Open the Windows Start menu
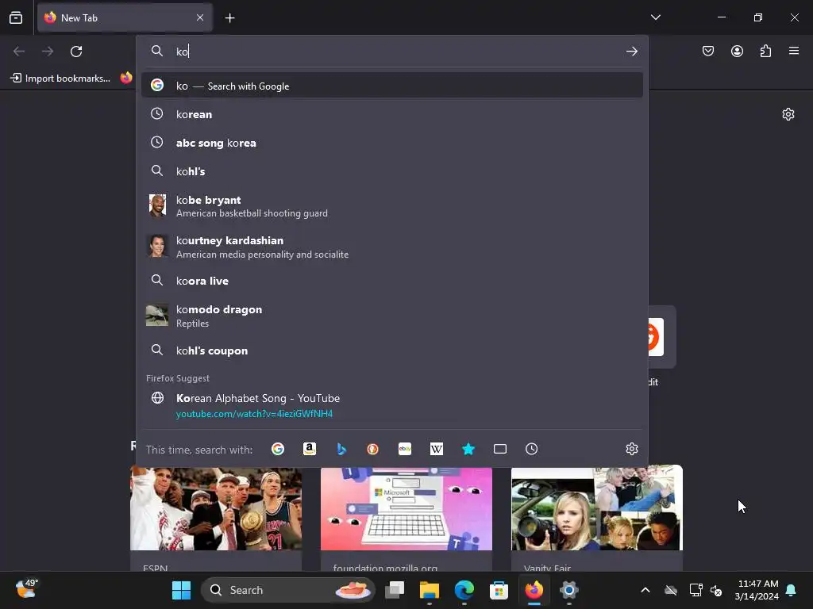This screenshot has width=813, height=609. [182, 590]
